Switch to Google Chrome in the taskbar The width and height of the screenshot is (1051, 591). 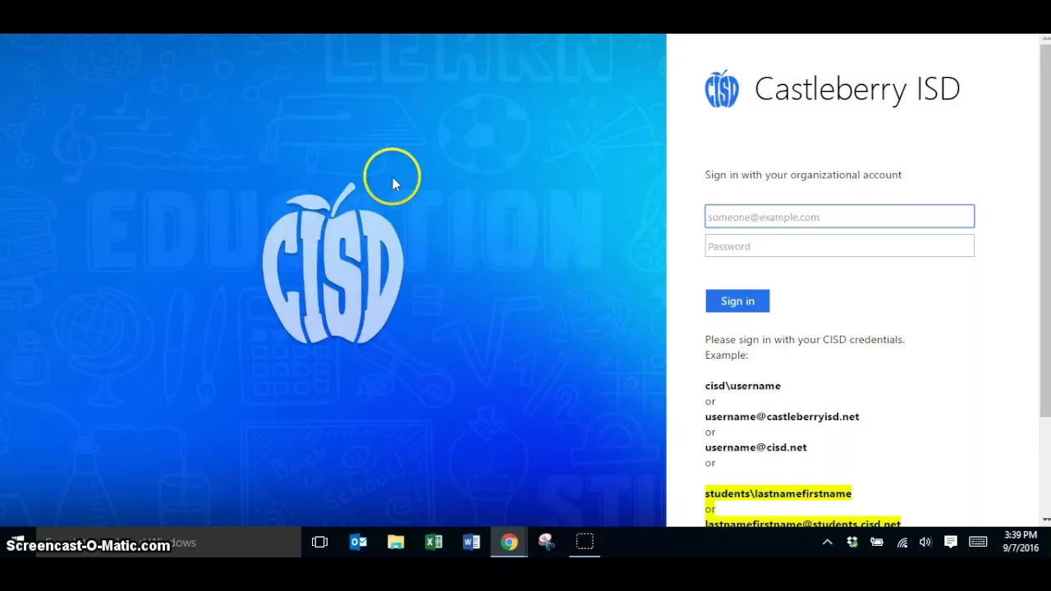point(509,543)
